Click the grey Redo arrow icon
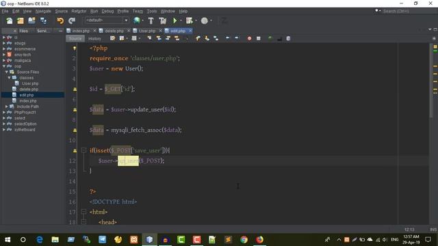438x246 pixels. tap(72, 20)
